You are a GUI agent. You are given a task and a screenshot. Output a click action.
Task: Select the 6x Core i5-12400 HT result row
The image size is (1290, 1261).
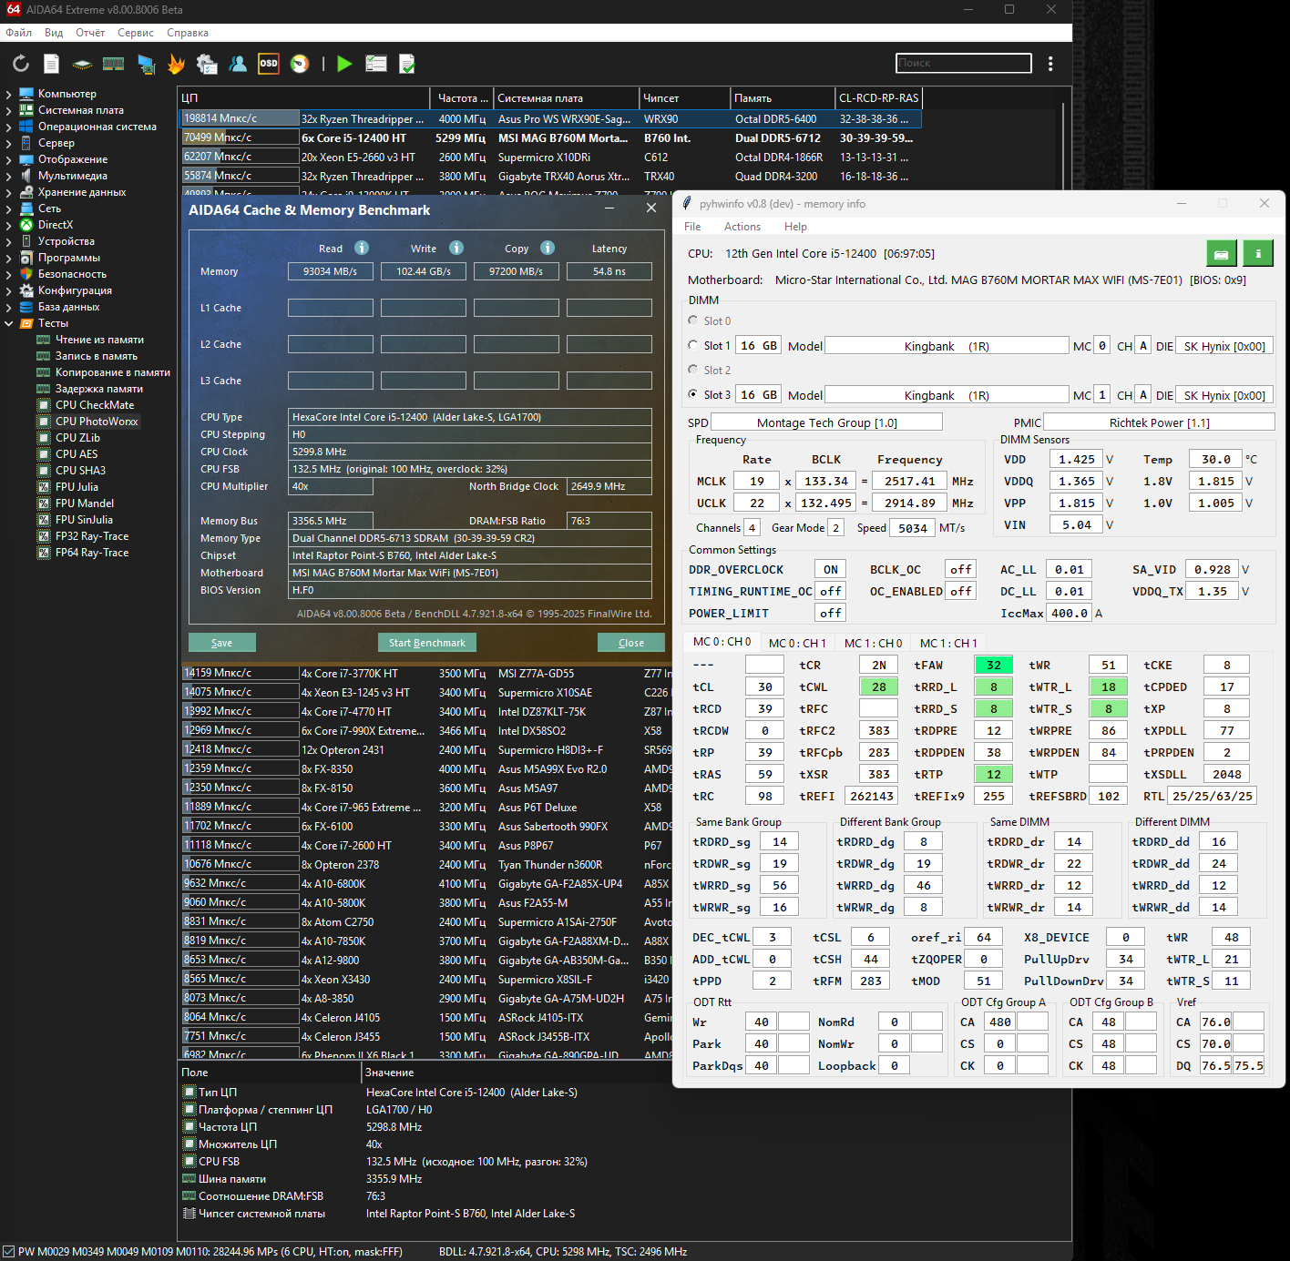pyautogui.click(x=550, y=138)
